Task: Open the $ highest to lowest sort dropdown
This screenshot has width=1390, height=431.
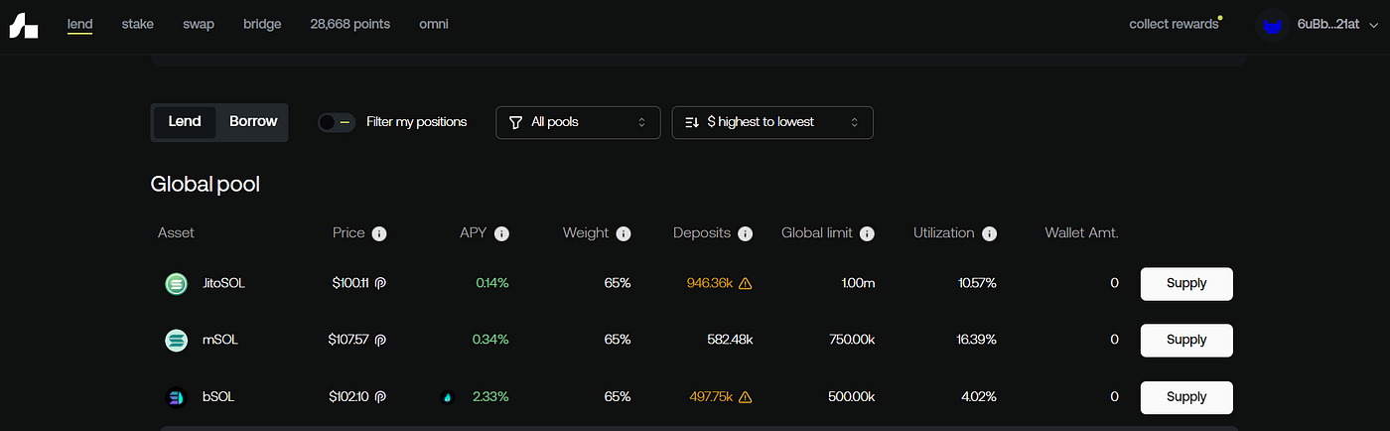Action: pos(772,122)
